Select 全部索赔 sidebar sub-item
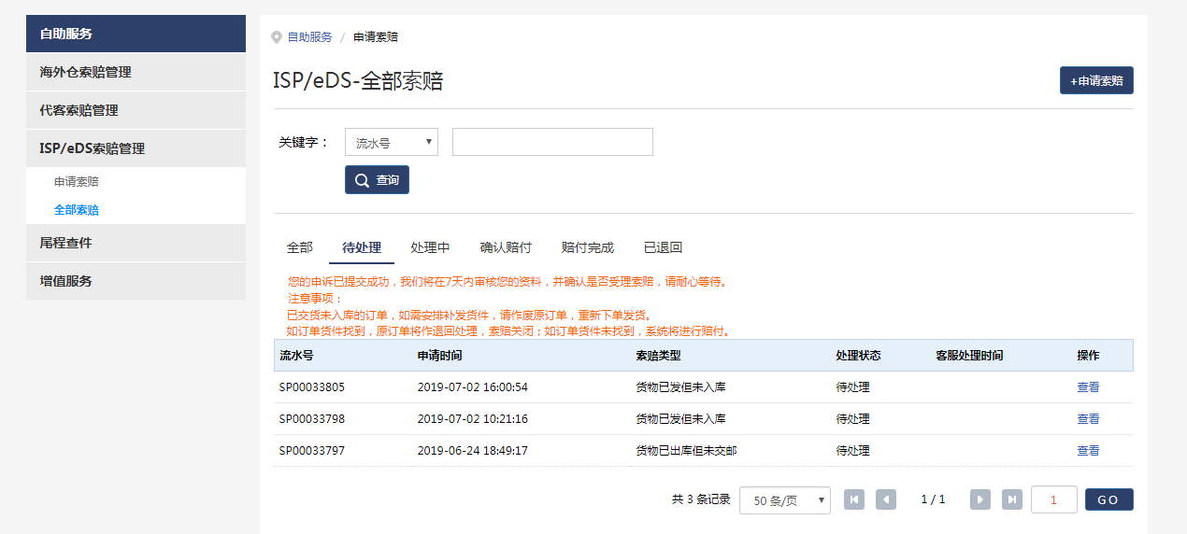1187x534 pixels. click(77, 210)
